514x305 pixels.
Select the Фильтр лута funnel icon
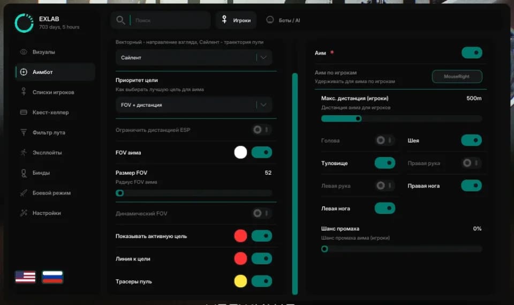24,132
